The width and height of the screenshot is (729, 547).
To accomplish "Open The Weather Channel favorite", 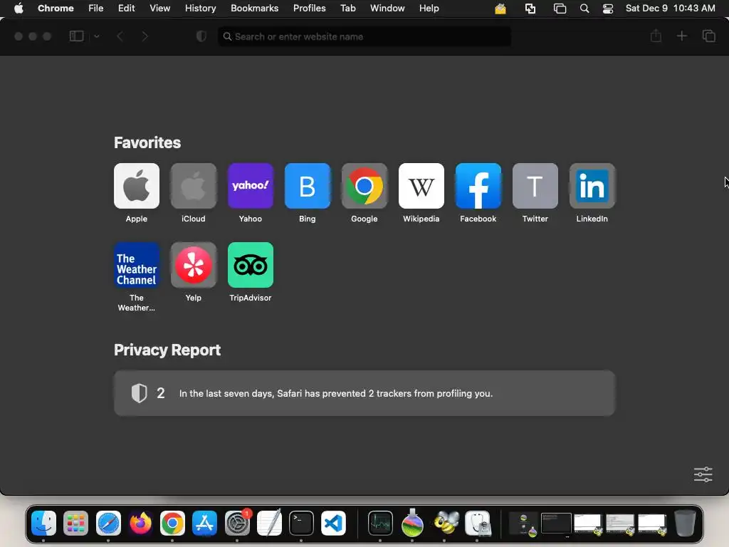I will tap(136, 265).
